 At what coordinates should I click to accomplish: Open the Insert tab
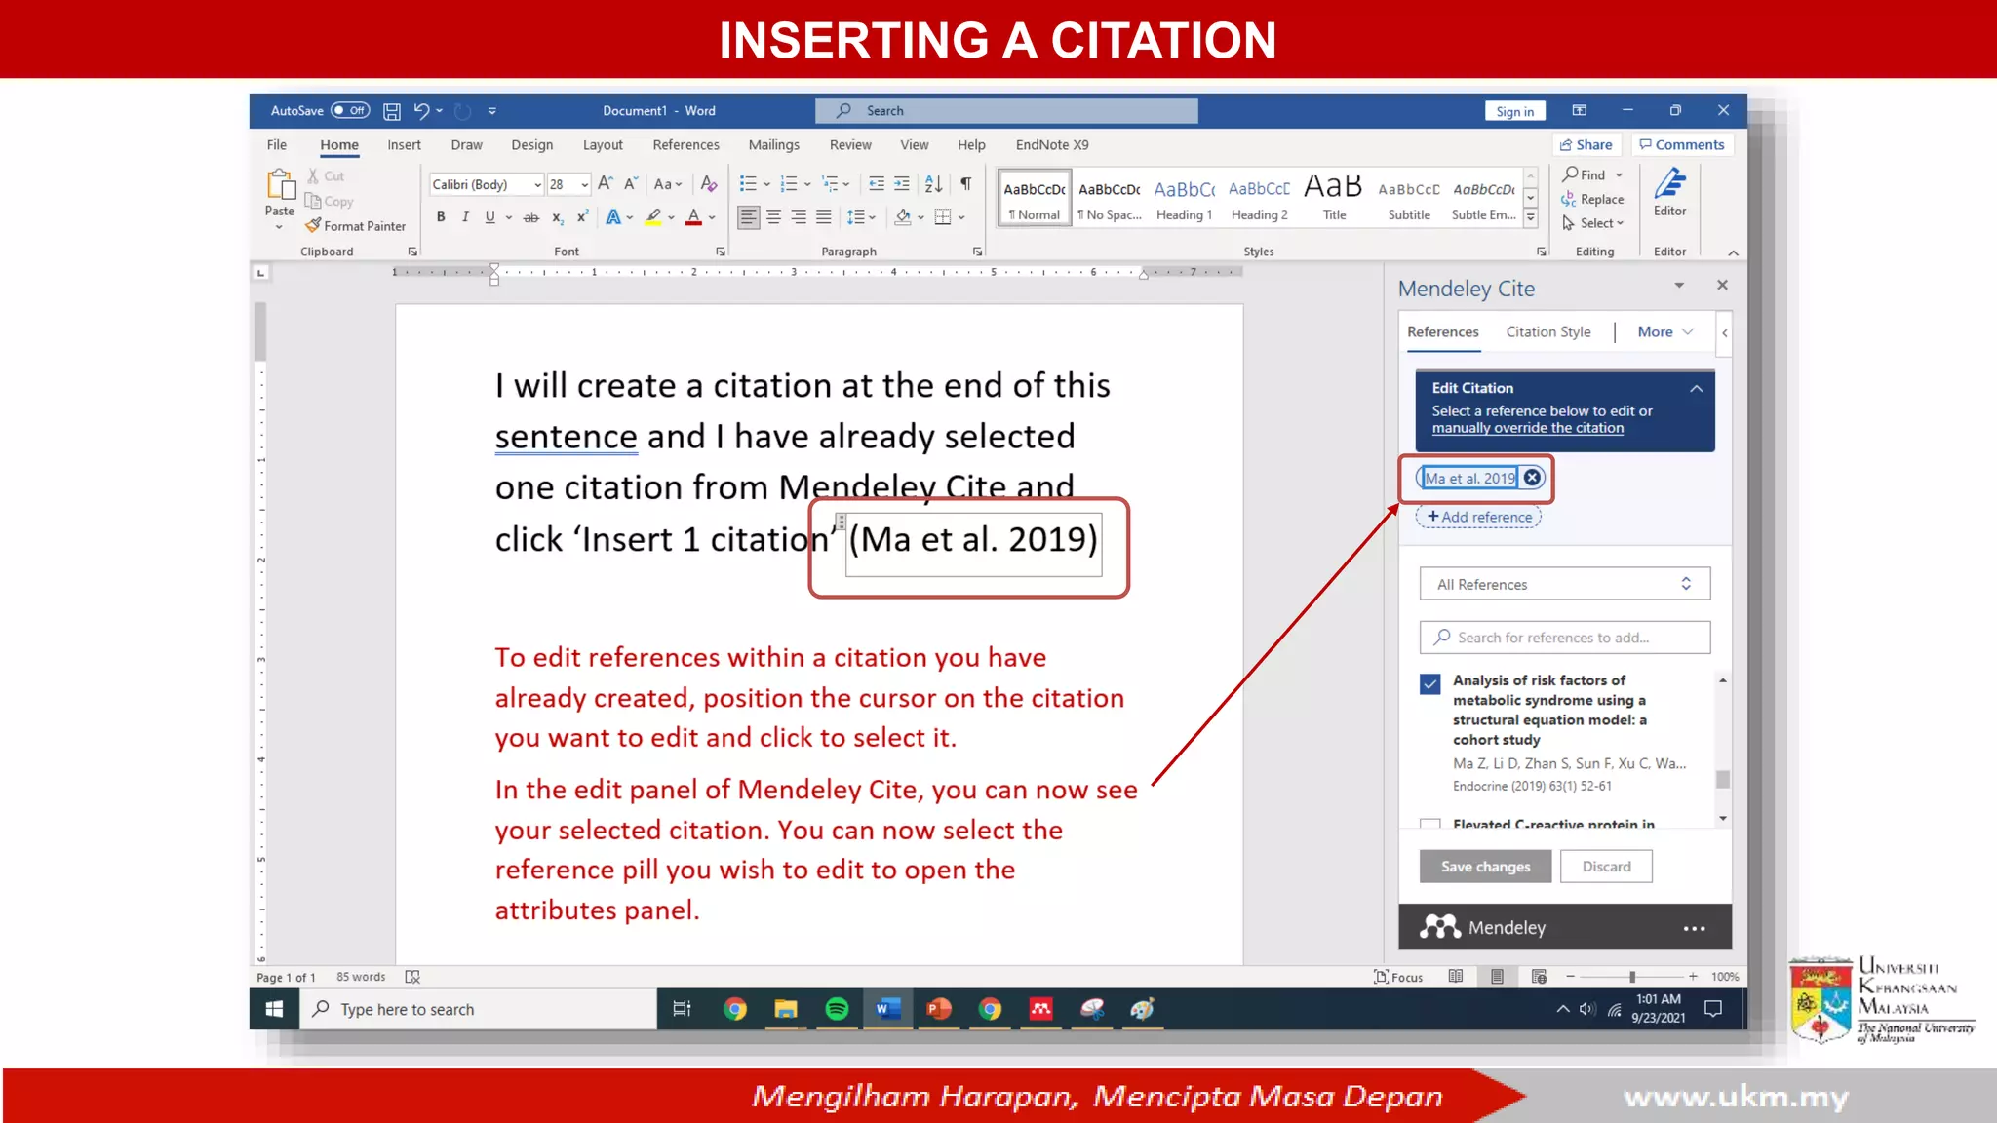[x=404, y=144]
